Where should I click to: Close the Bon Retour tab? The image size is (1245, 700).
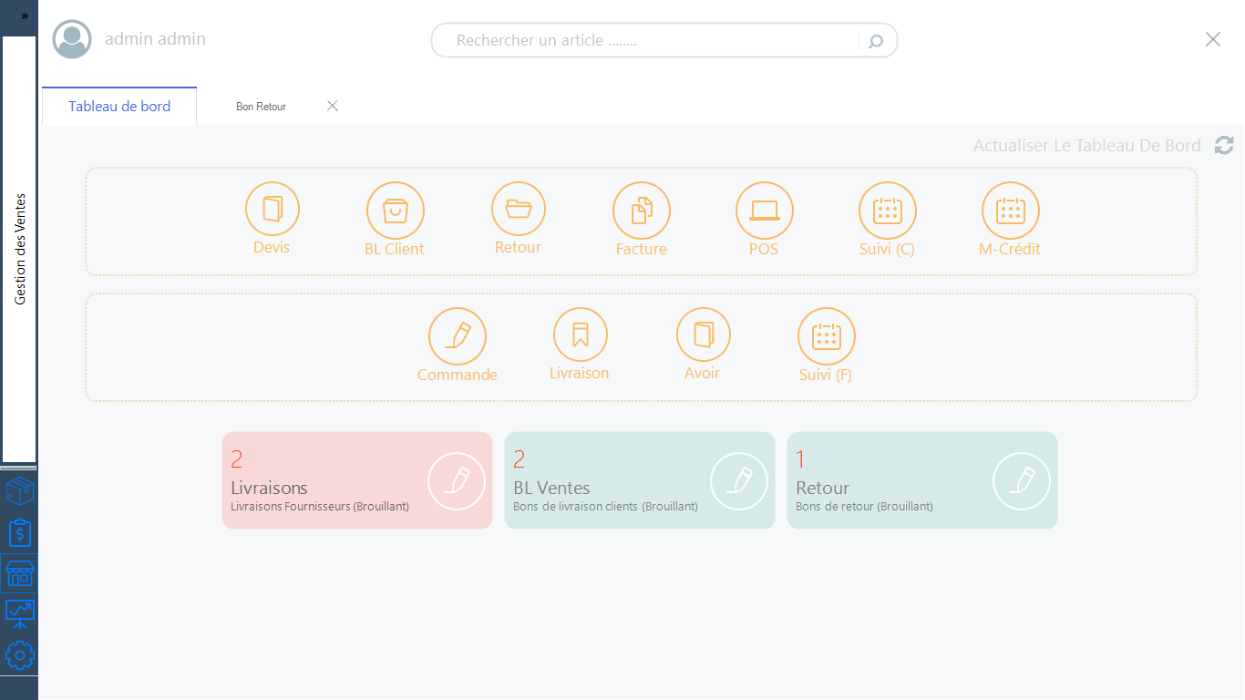pyautogui.click(x=333, y=106)
